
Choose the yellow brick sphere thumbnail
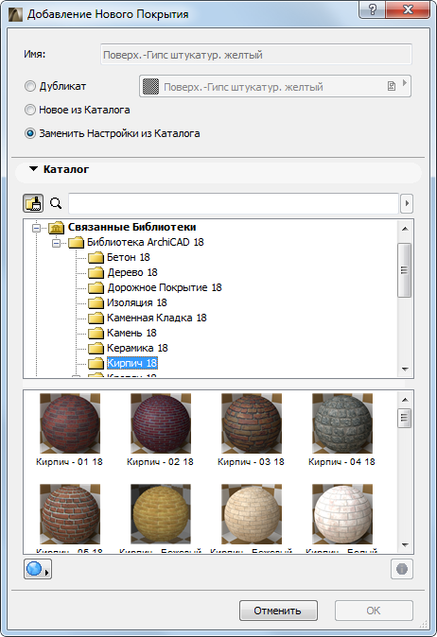(x=161, y=514)
